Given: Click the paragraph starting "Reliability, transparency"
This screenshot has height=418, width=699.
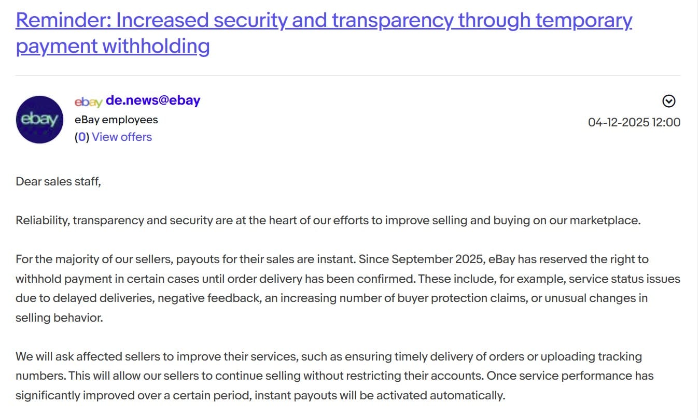Looking at the screenshot, I should click(328, 220).
